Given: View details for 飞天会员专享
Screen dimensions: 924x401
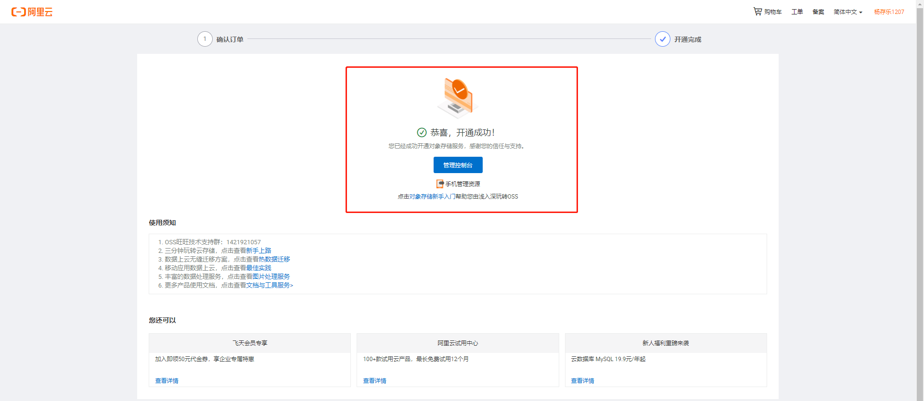Looking at the screenshot, I should point(167,380).
